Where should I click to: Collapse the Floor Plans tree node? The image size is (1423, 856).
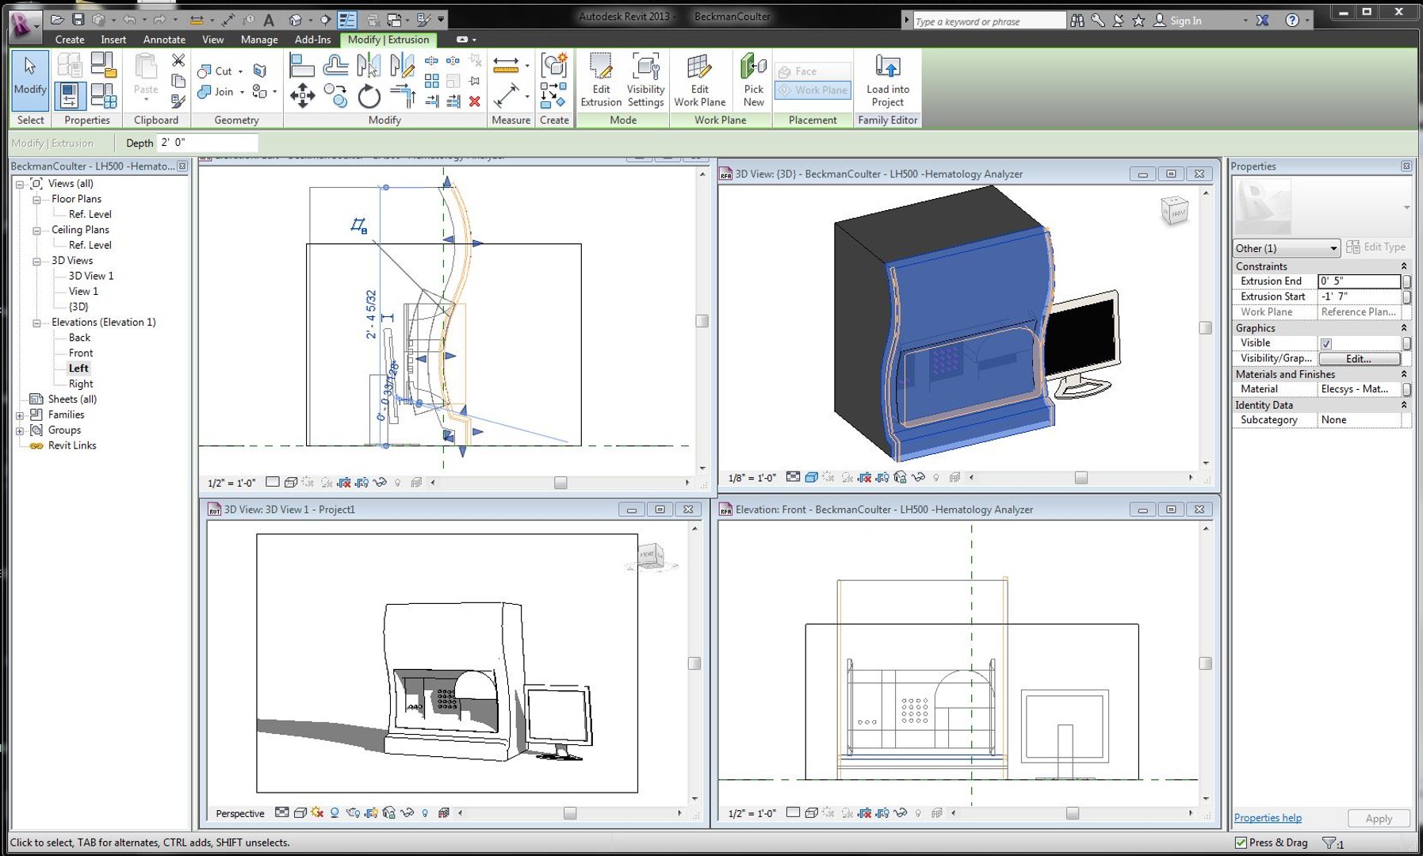click(x=36, y=200)
